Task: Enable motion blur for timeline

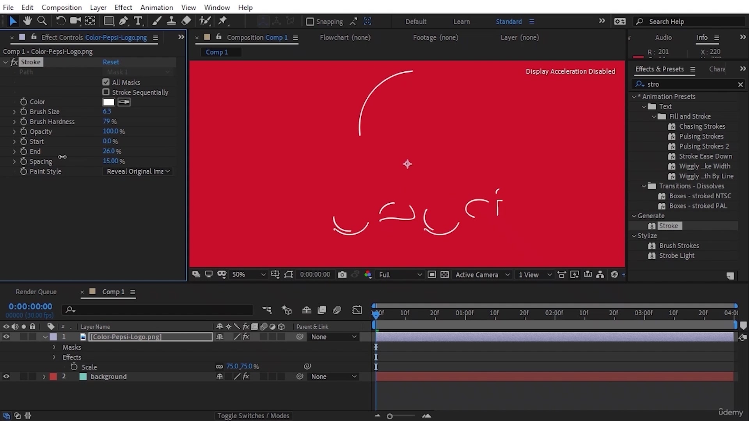Action: pos(337,310)
